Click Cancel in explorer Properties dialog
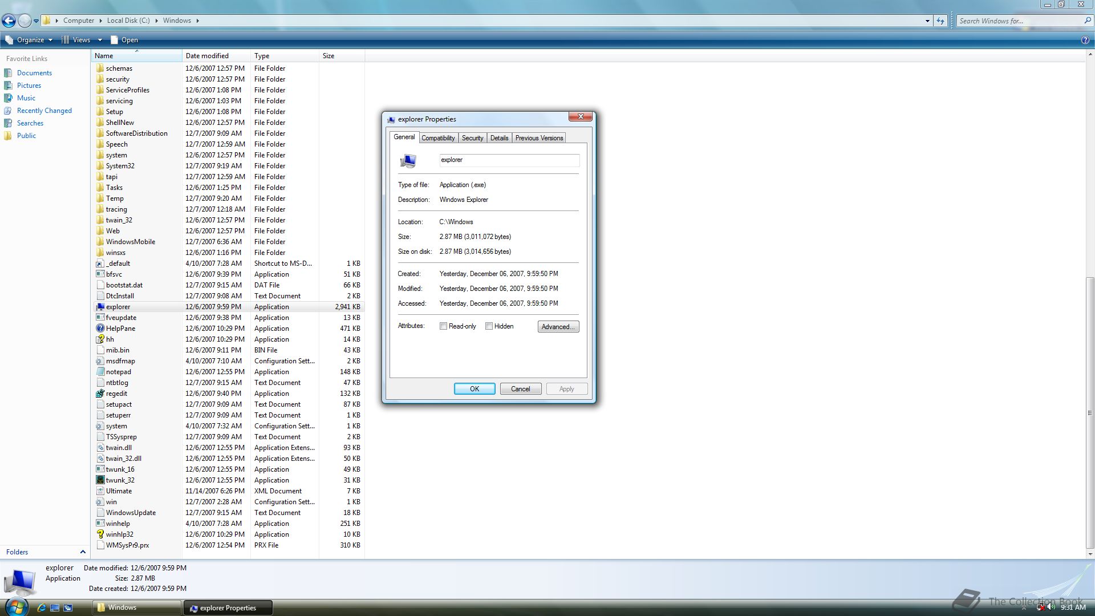 click(x=521, y=389)
